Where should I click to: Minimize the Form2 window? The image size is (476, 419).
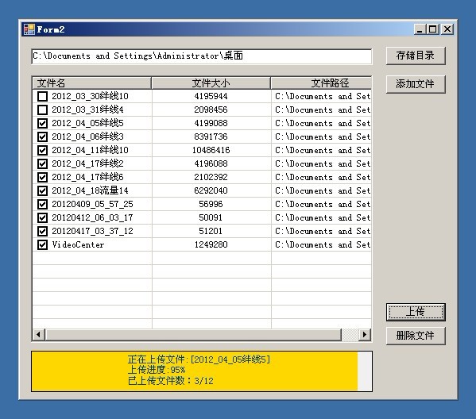pos(420,29)
